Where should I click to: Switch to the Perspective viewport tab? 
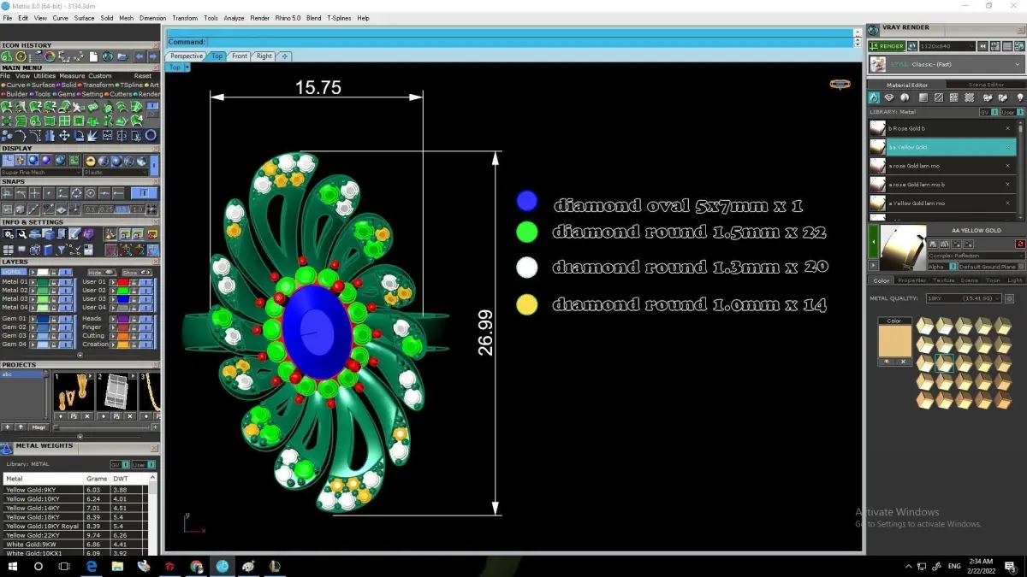tap(187, 56)
